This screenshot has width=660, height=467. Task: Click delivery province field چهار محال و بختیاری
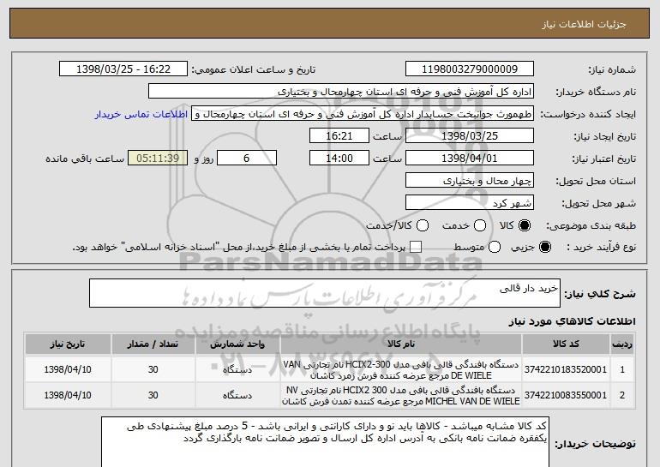pos(470,181)
